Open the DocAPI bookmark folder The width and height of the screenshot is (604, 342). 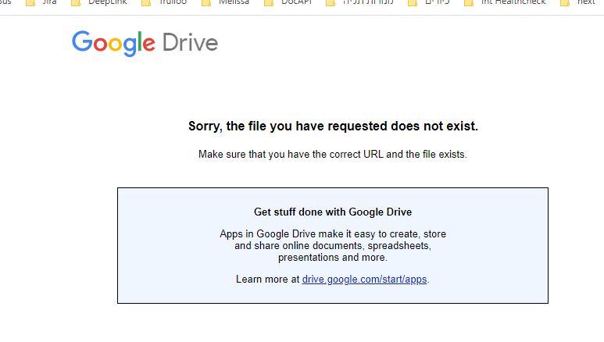click(288, 2)
